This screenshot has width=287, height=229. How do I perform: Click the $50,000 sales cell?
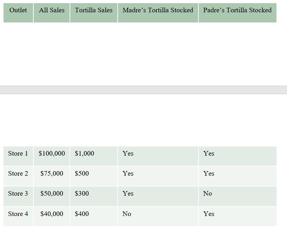tap(52, 194)
